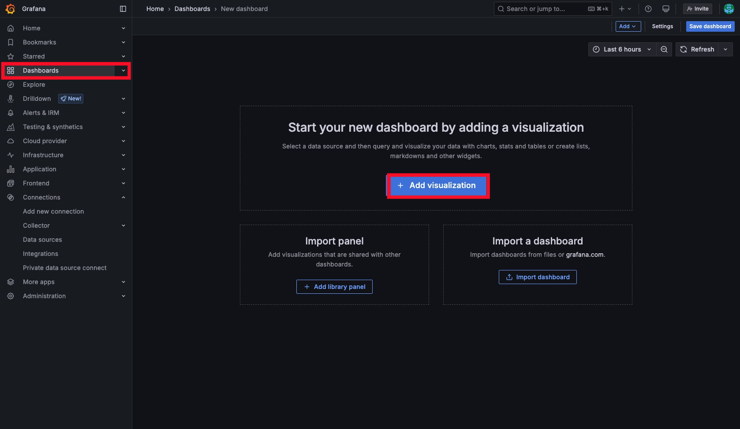Click the Import dashboard button

538,277
